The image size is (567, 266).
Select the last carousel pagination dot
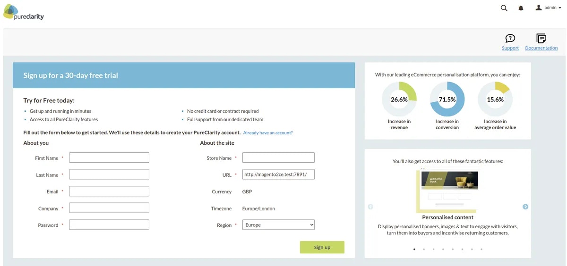pyautogui.click(x=481, y=249)
